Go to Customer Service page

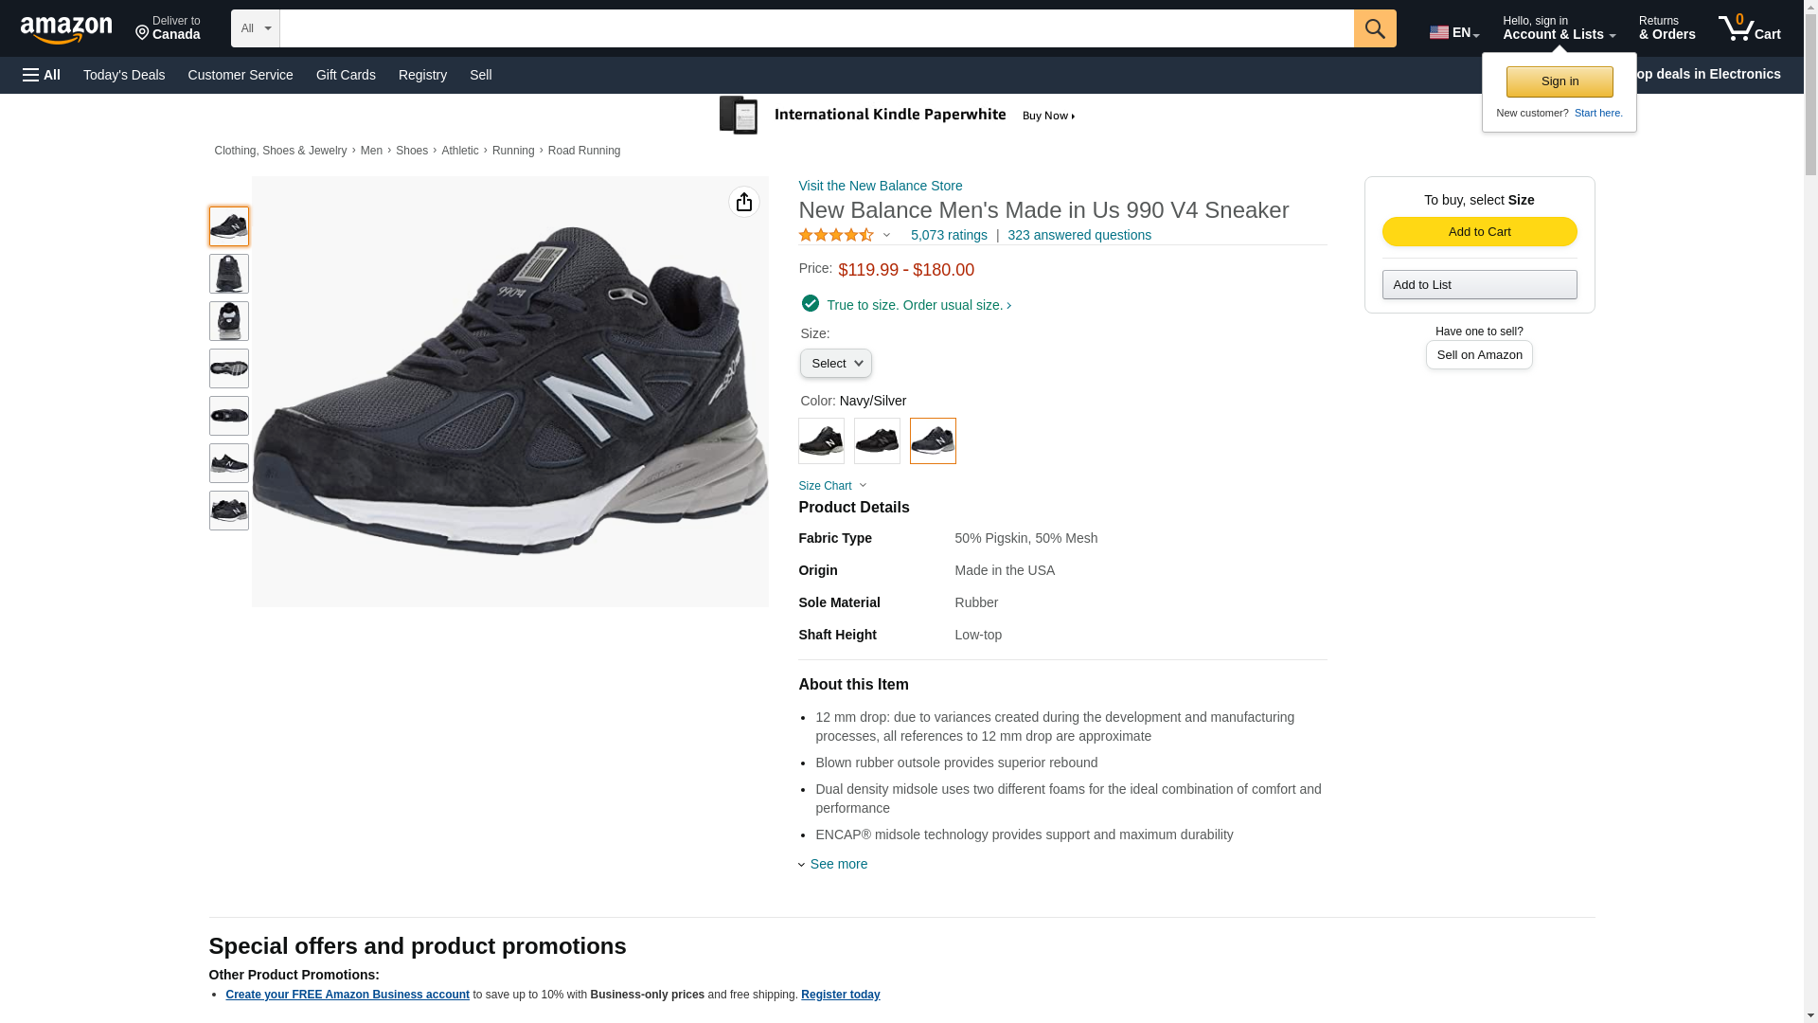coord(241,75)
